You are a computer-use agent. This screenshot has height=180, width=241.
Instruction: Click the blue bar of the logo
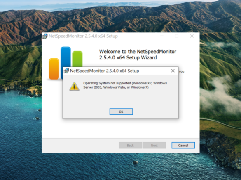[x=66, y=57]
